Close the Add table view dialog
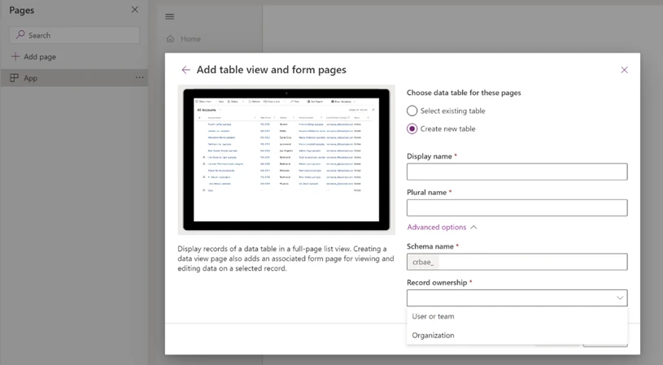Screen dimensions: 663x365 (x=624, y=70)
